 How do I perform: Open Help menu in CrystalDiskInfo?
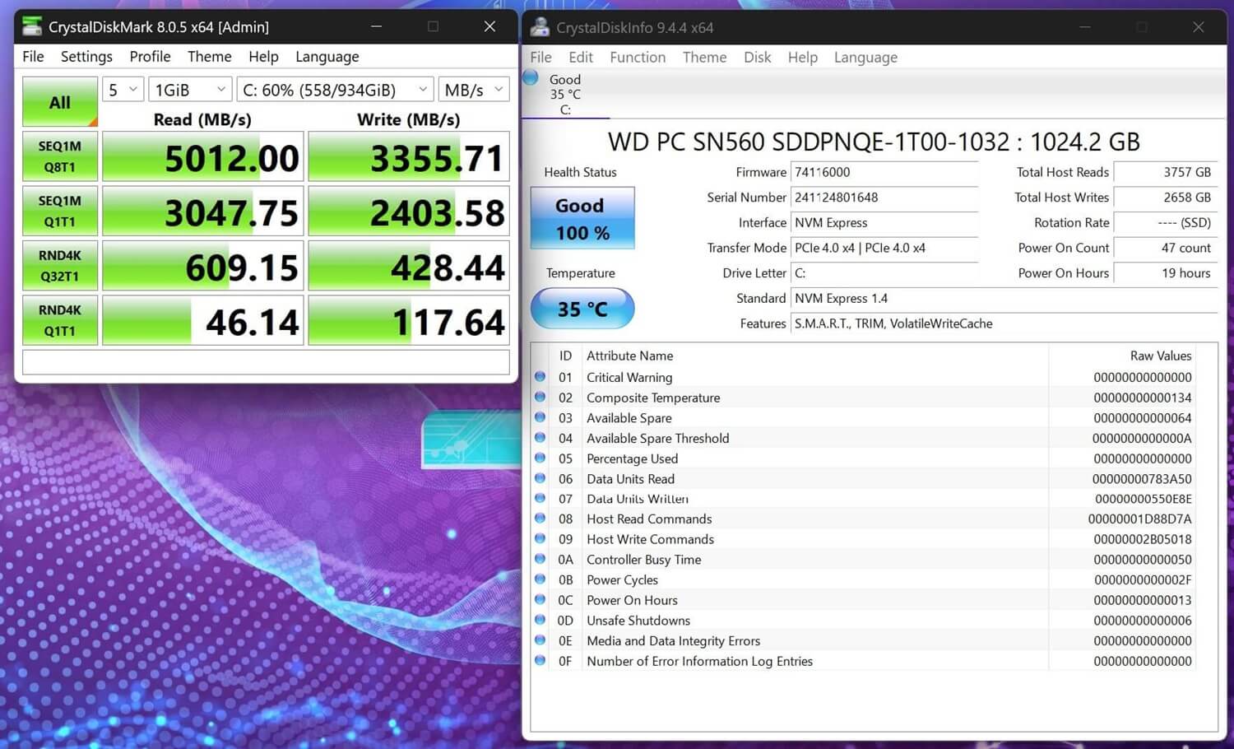coord(802,57)
